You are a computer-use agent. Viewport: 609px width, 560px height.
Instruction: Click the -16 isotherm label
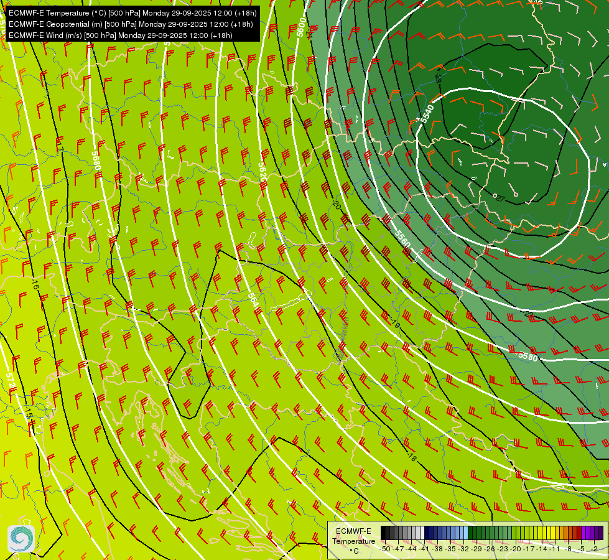(x=35, y=284)
